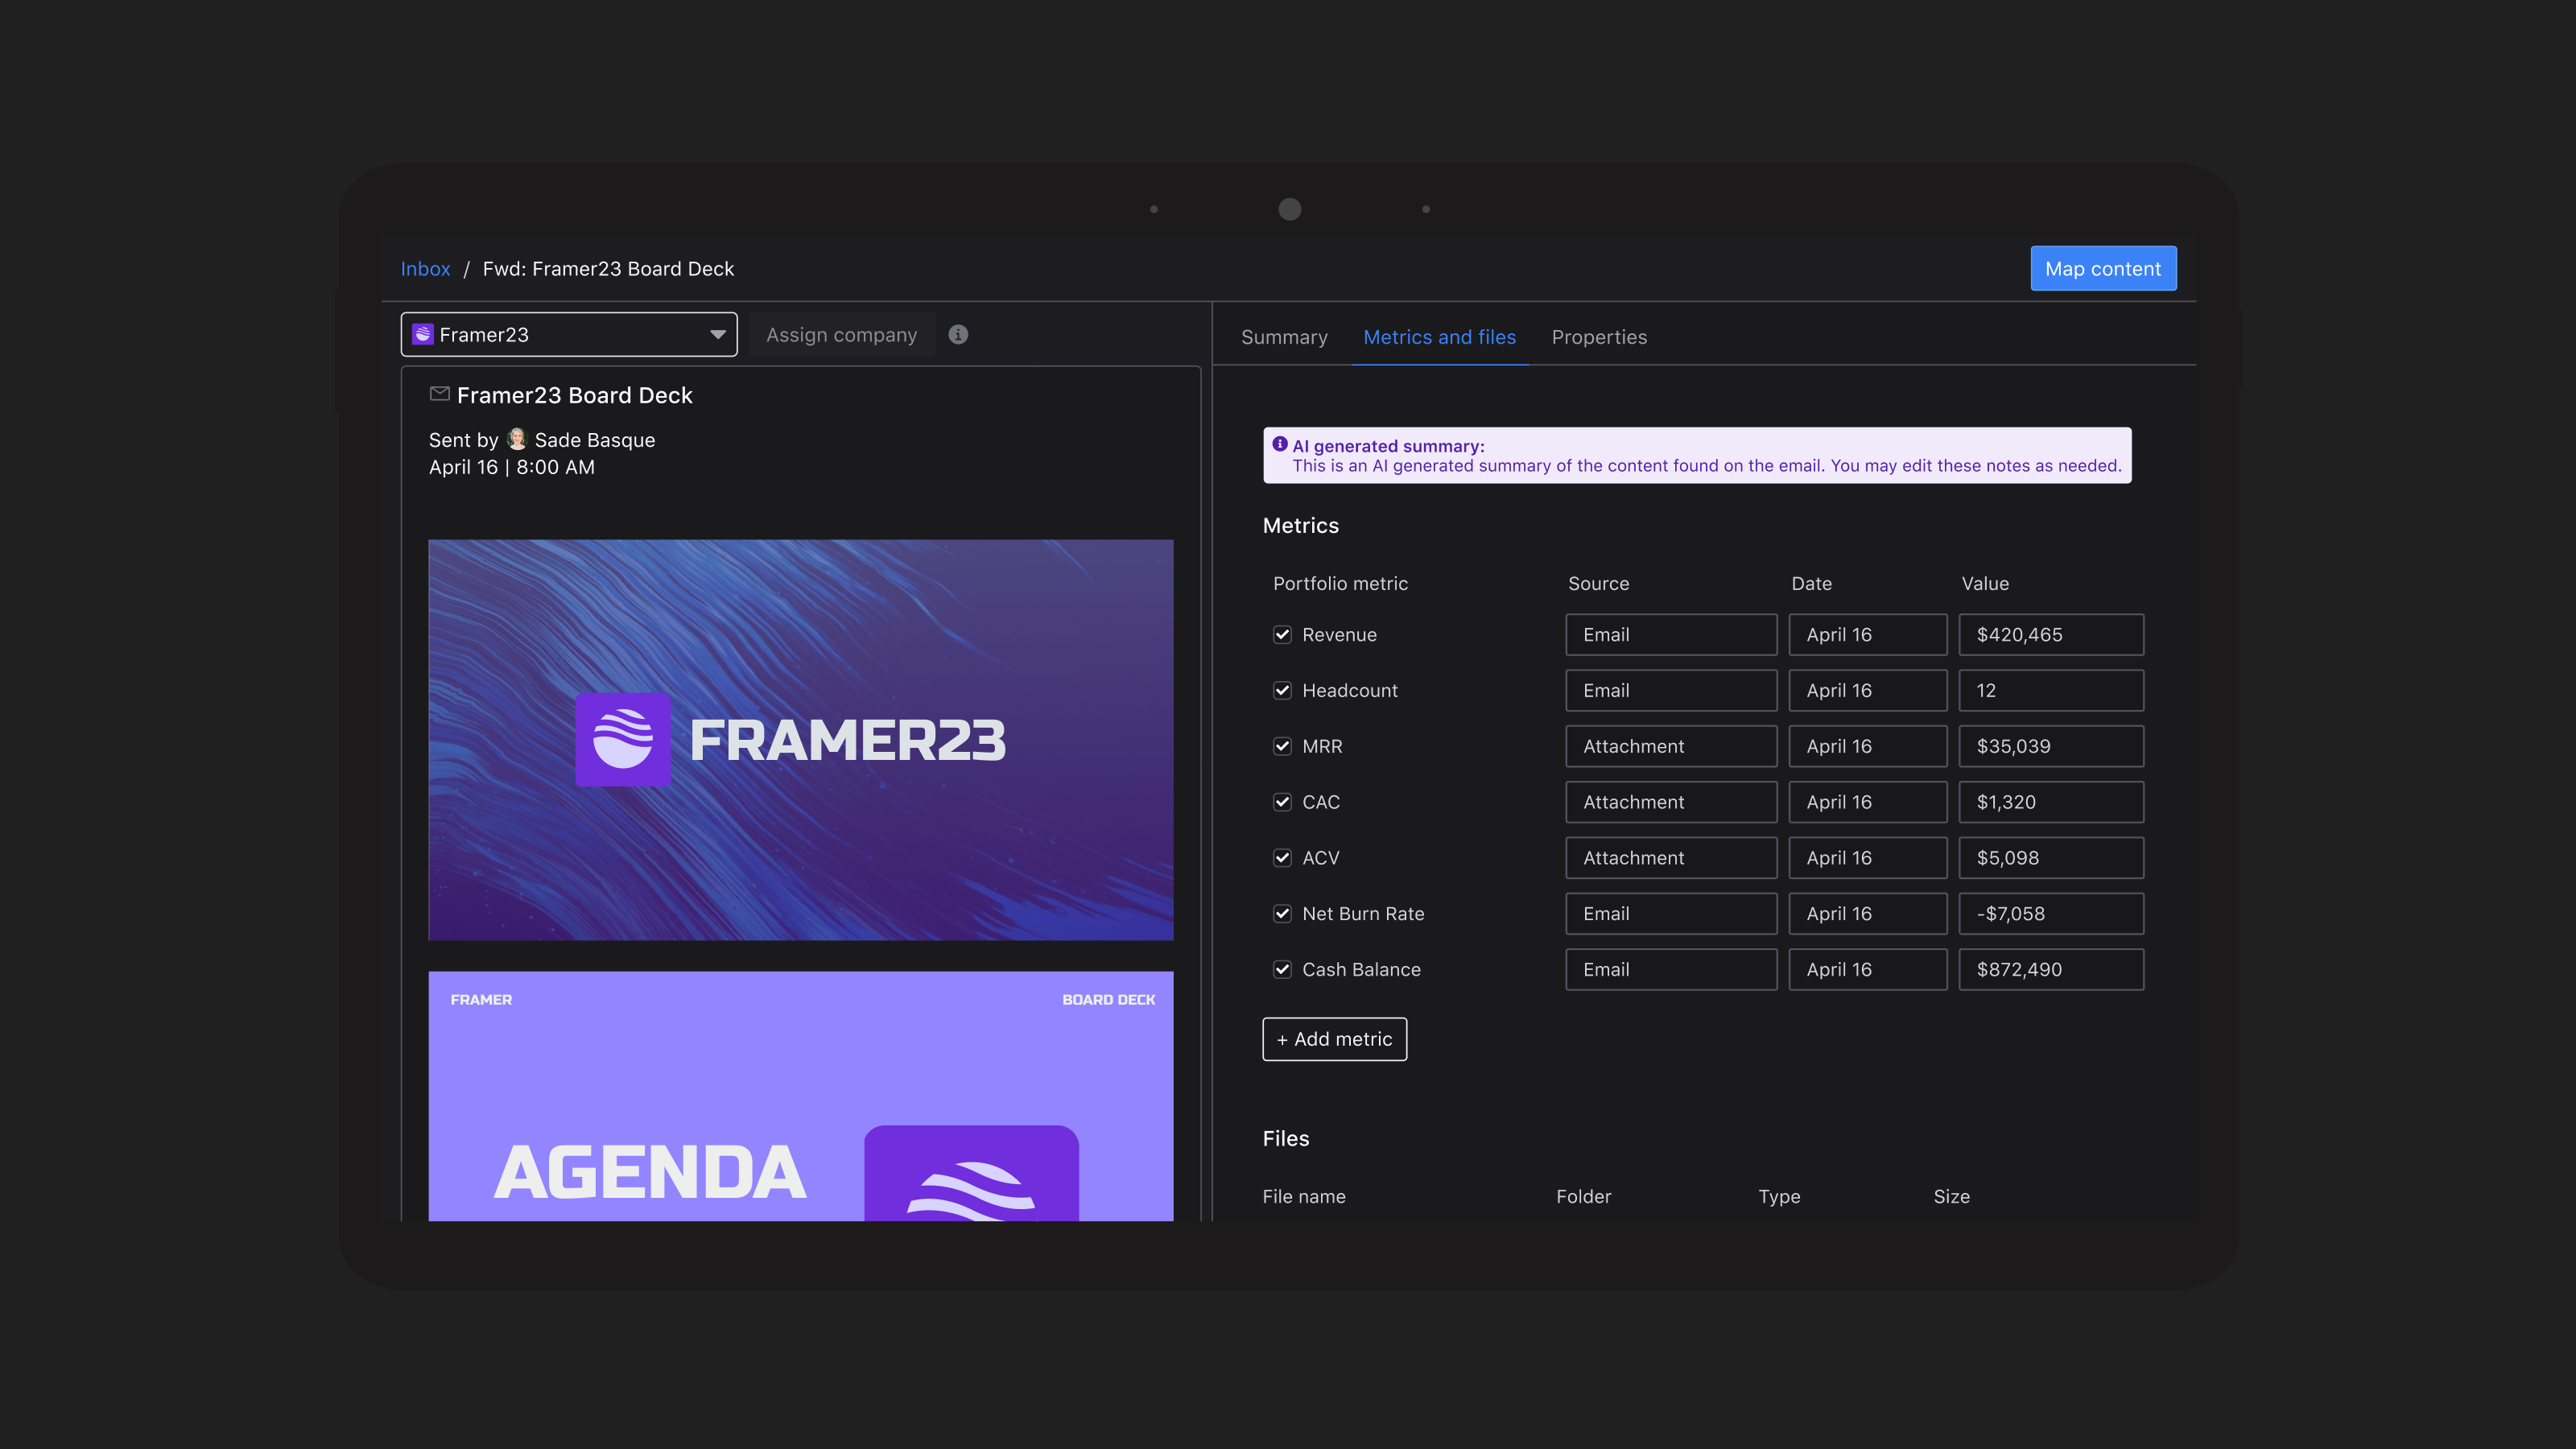Uncheck the Revenue metric checkbox
The height and width of the screenshot is (1449, 2576).
tap(1282, 635)
